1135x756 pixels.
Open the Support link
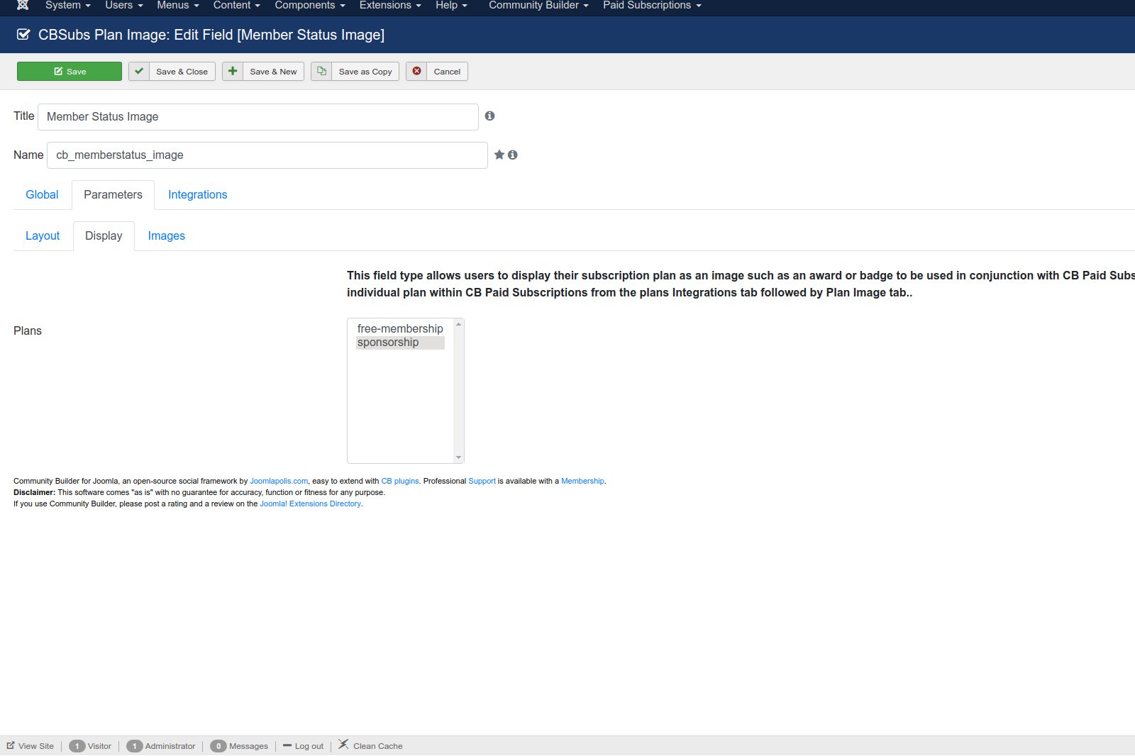click(x=482, y=481)
